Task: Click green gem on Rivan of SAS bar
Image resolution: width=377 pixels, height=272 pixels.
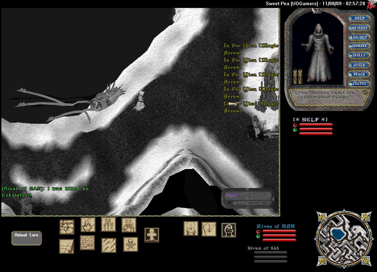Action: [x=258, y=236]
